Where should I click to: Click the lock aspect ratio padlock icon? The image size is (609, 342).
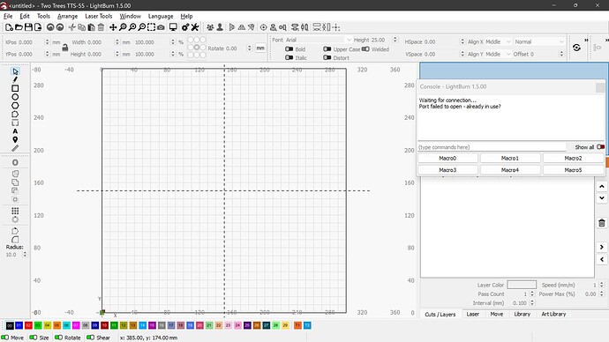pyautogui.click(x=65, y=48)
